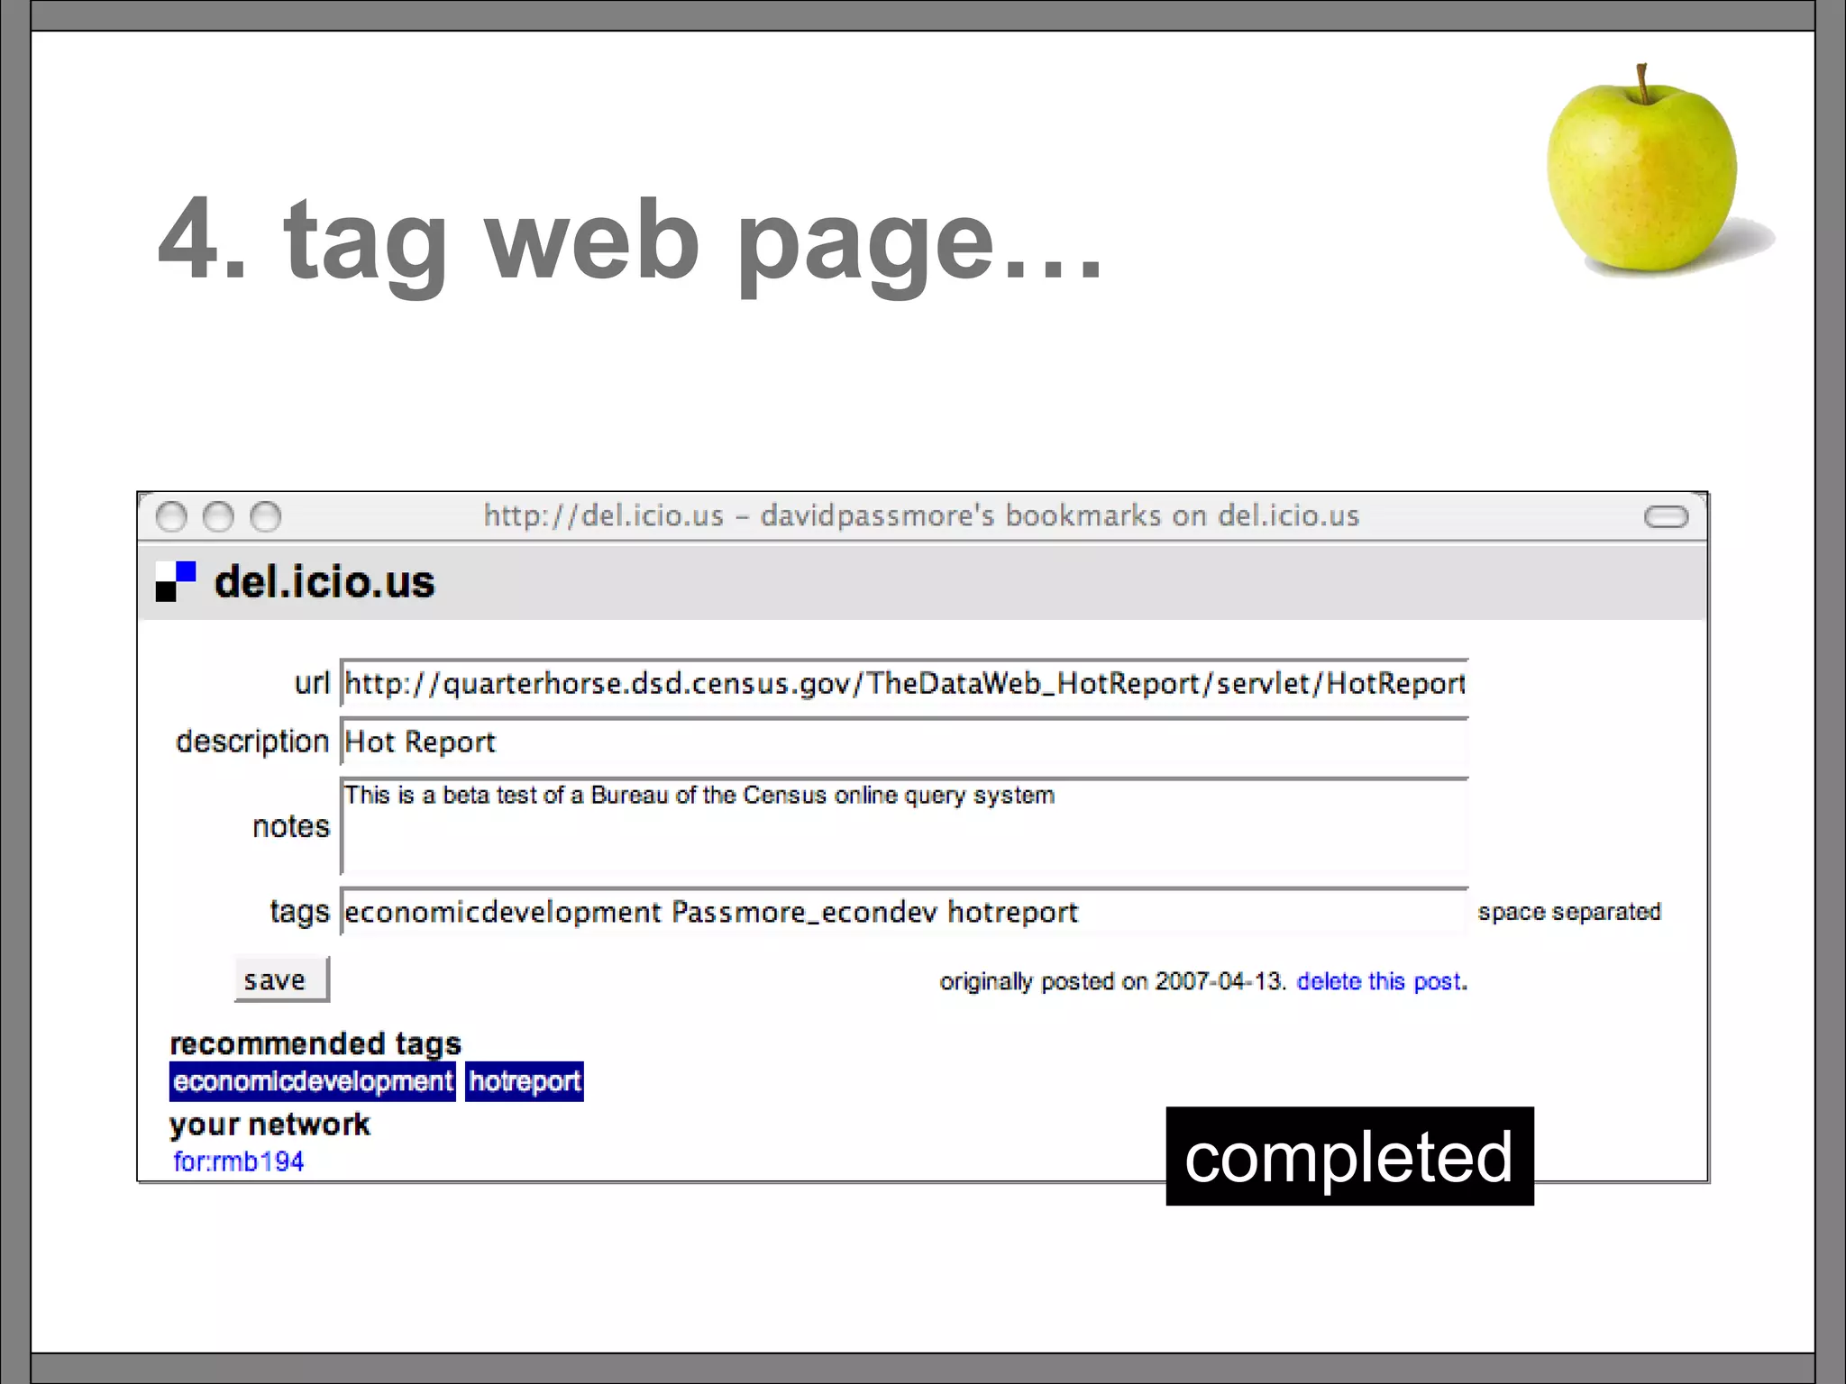The height and width of the screenshot is (1384, 1846).
Task: Click the 'your network' heading
Action: click(270, 1124)
